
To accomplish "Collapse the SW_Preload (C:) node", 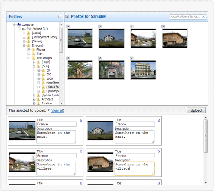I will tap(19, 29).
